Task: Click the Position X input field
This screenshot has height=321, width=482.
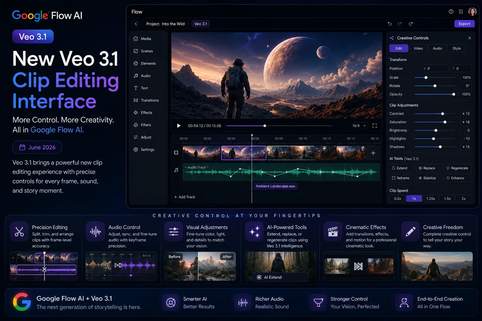Action: 435,68
